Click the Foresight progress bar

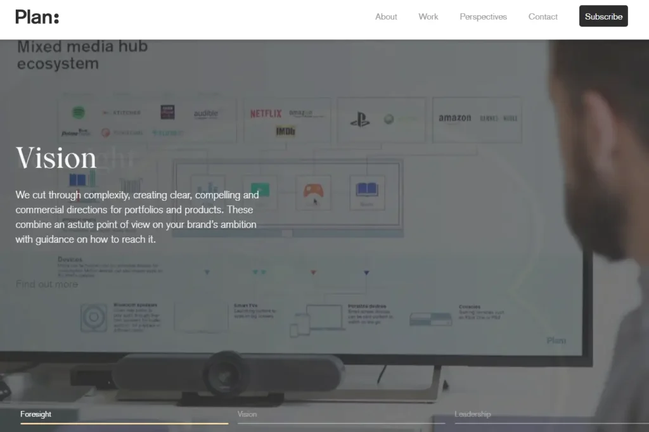[x=124, y=423]
